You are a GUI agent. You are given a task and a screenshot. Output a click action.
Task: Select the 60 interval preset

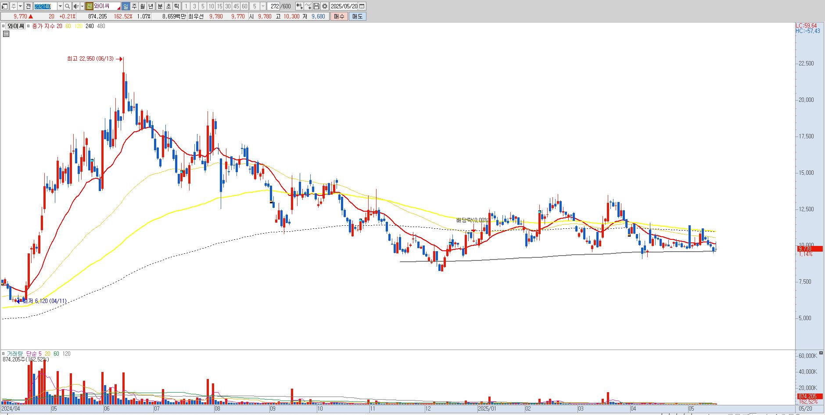(x=244, y=6)
